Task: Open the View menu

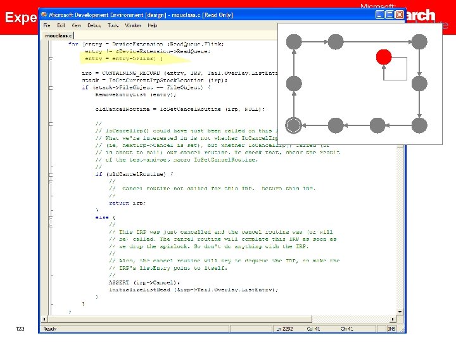Action: pos(77,25)
